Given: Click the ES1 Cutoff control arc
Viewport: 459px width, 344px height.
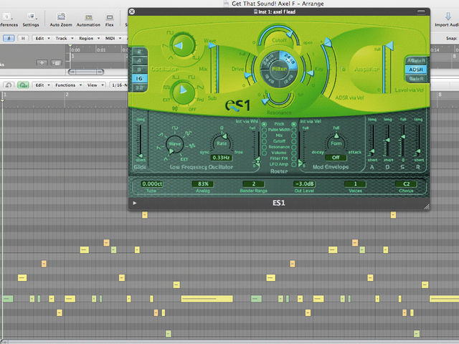Looking at the screenshot, I should click(x=278, y=34).
